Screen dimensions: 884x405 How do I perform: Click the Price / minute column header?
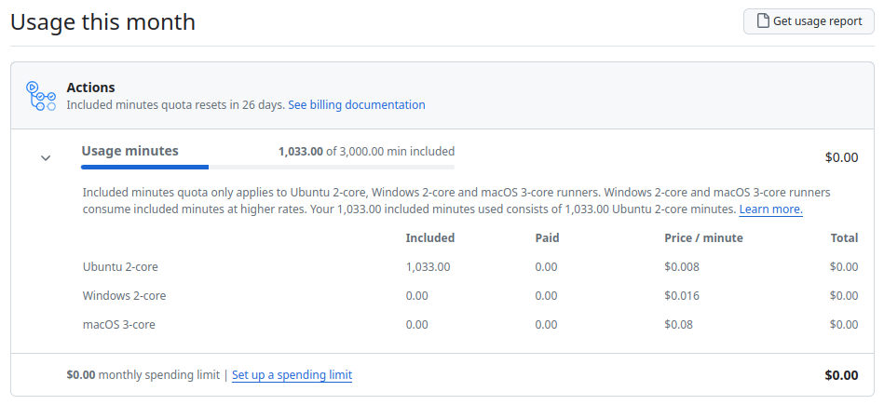click(703, 237)
